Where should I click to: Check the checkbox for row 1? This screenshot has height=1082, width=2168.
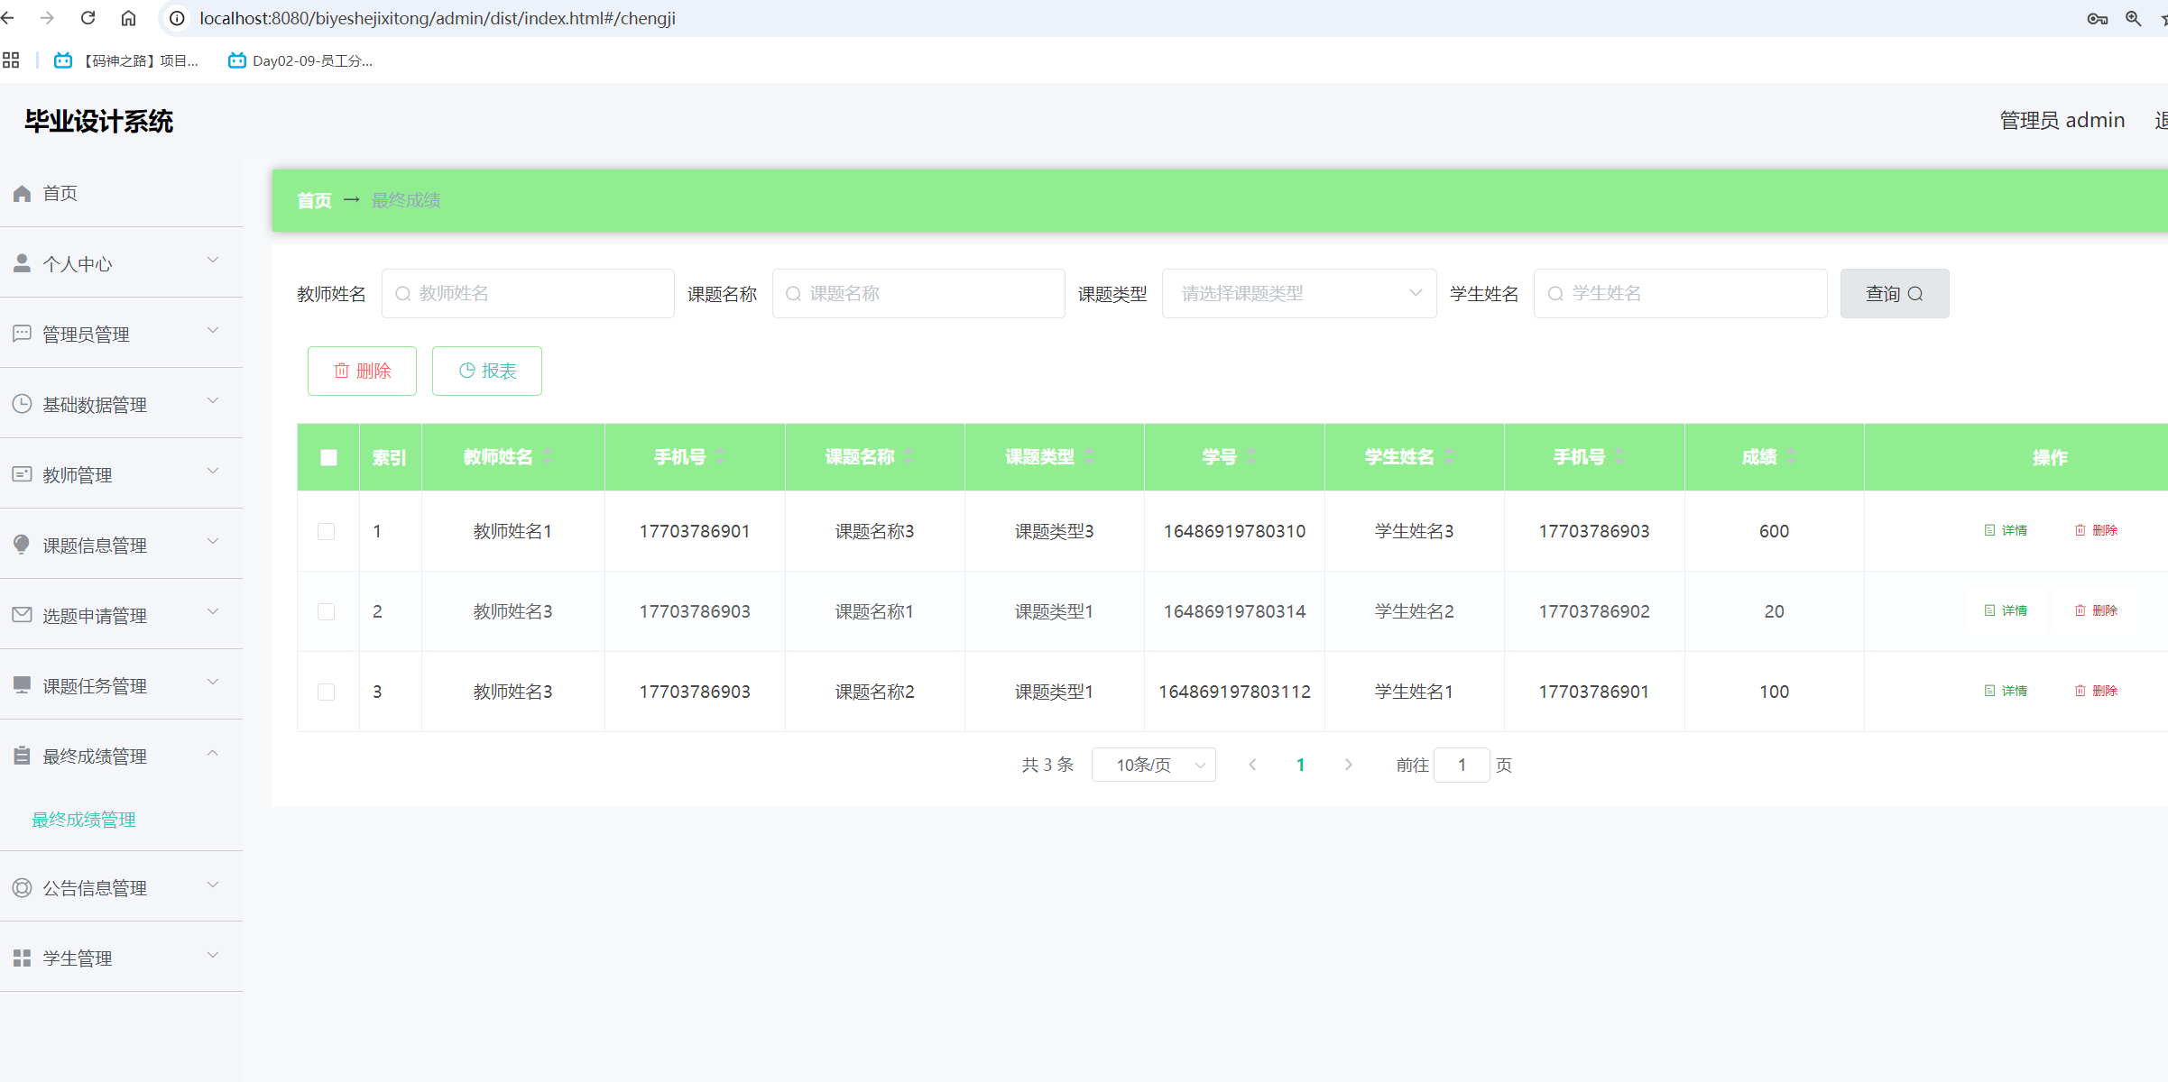327,531
